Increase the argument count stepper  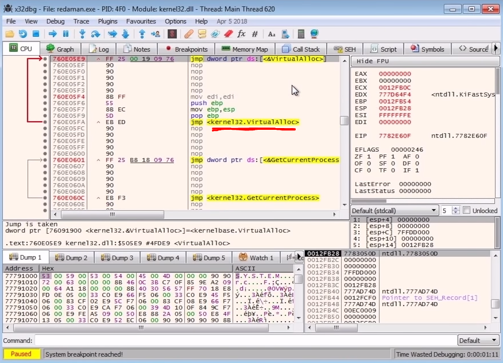[x=455, y=208]
